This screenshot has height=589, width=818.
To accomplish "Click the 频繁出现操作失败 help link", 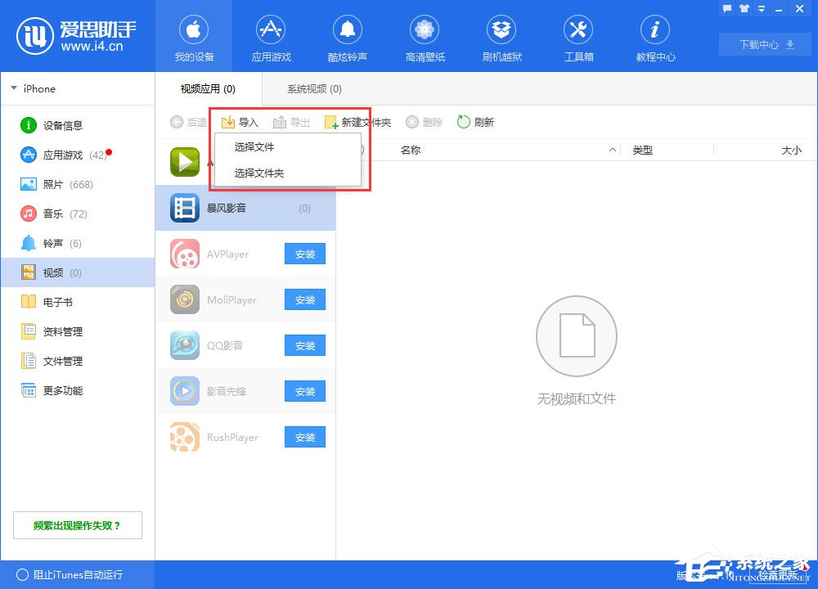I will point(77,525).
